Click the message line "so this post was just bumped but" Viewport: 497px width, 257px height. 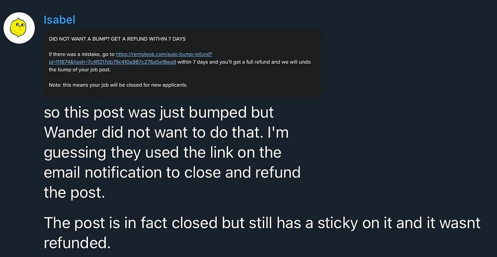[x=159, y=112]
